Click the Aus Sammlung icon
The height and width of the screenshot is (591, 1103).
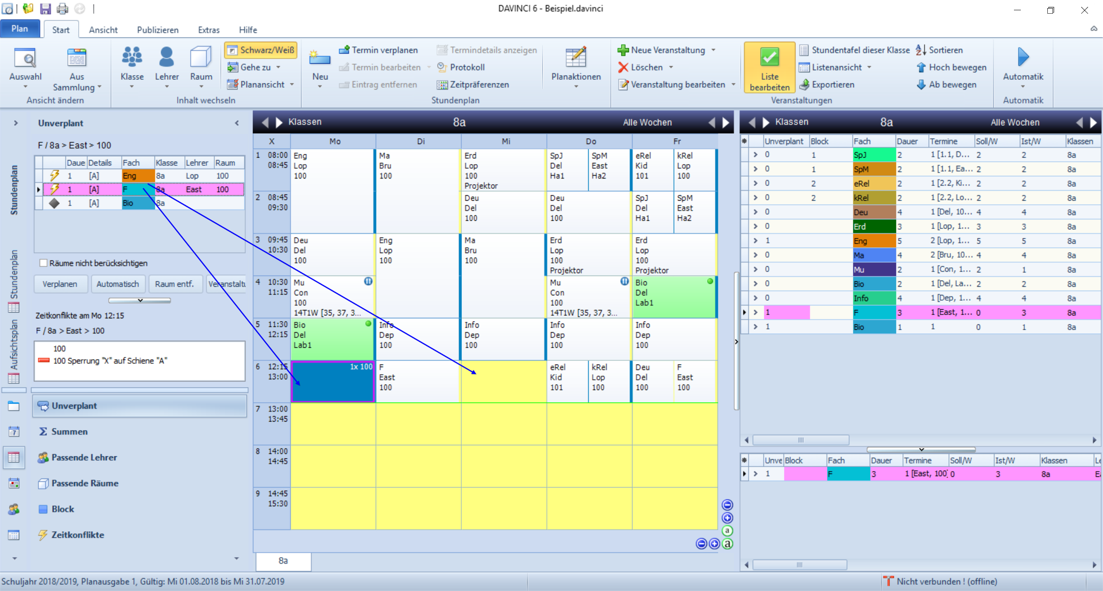point(76,58)
